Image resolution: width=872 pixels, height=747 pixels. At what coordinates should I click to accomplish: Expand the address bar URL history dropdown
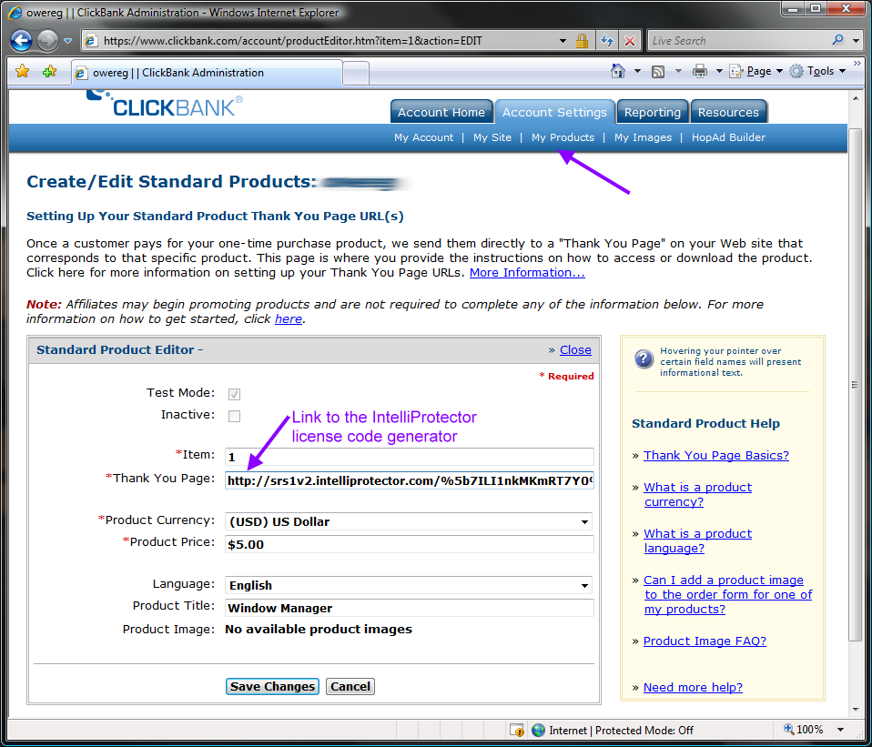[563, 41]
